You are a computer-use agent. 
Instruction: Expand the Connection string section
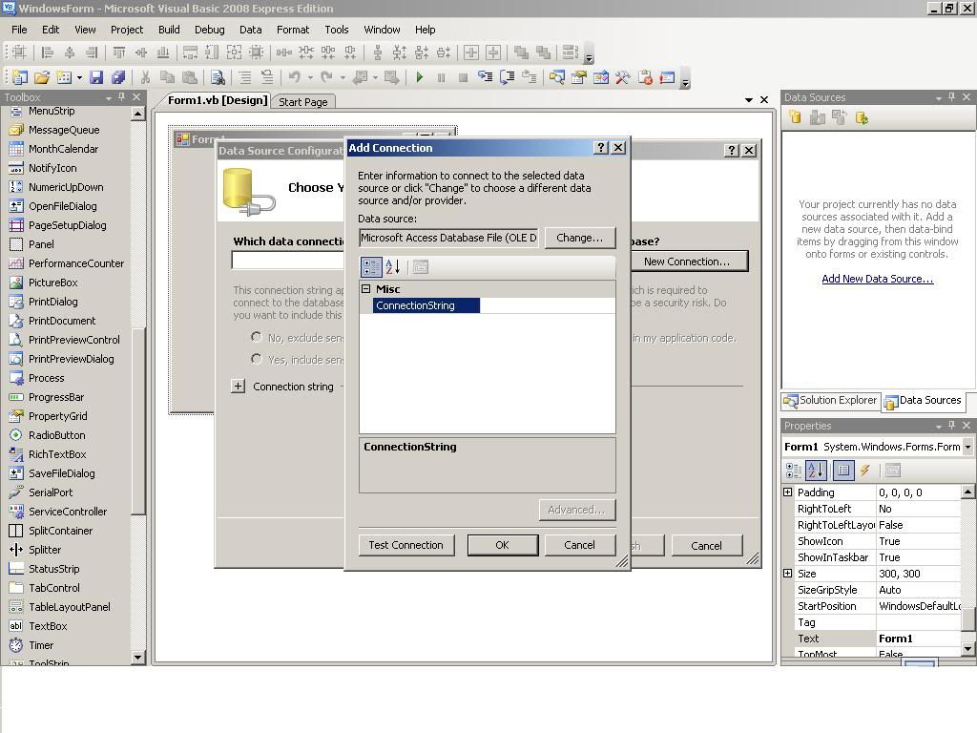[238, 387]
